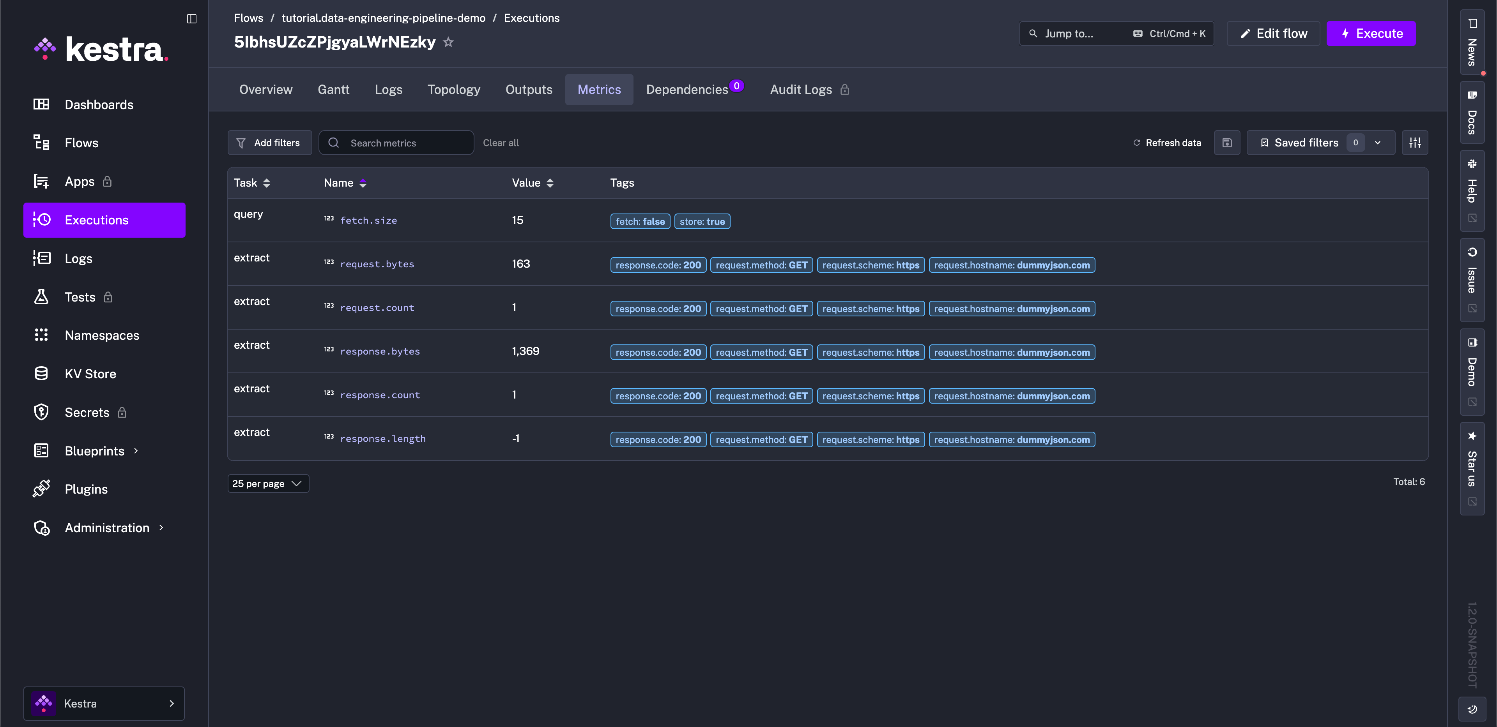Viewport: 1497px width, 727px height.
Task: Open the Docs panel on the right edge
Action: pos(1472,114)
